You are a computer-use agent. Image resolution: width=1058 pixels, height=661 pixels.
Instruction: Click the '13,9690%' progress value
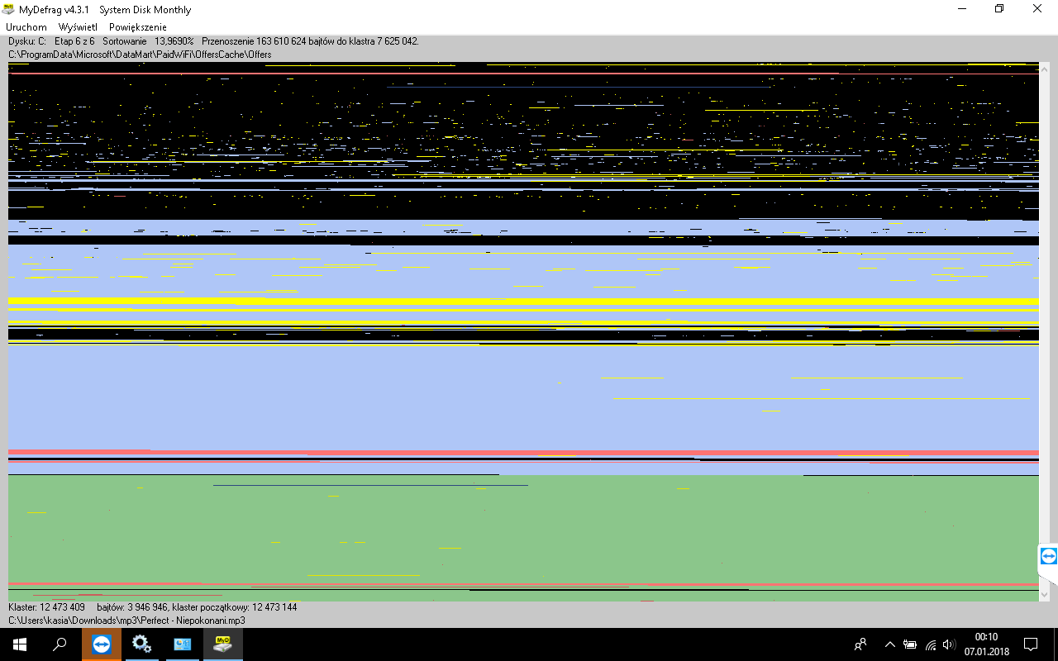[174, 40]
